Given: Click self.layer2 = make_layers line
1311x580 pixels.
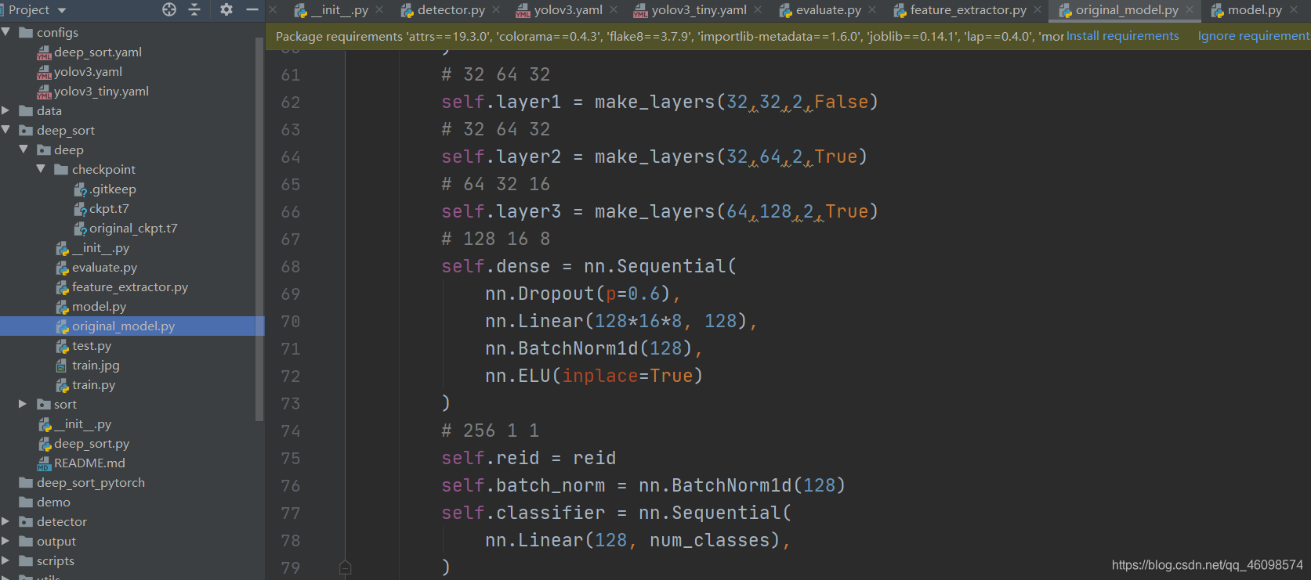Looking at the screenshot, I should coord(654,157).
